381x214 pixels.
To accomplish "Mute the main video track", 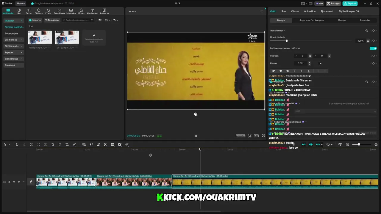I will tap(19, 182).
